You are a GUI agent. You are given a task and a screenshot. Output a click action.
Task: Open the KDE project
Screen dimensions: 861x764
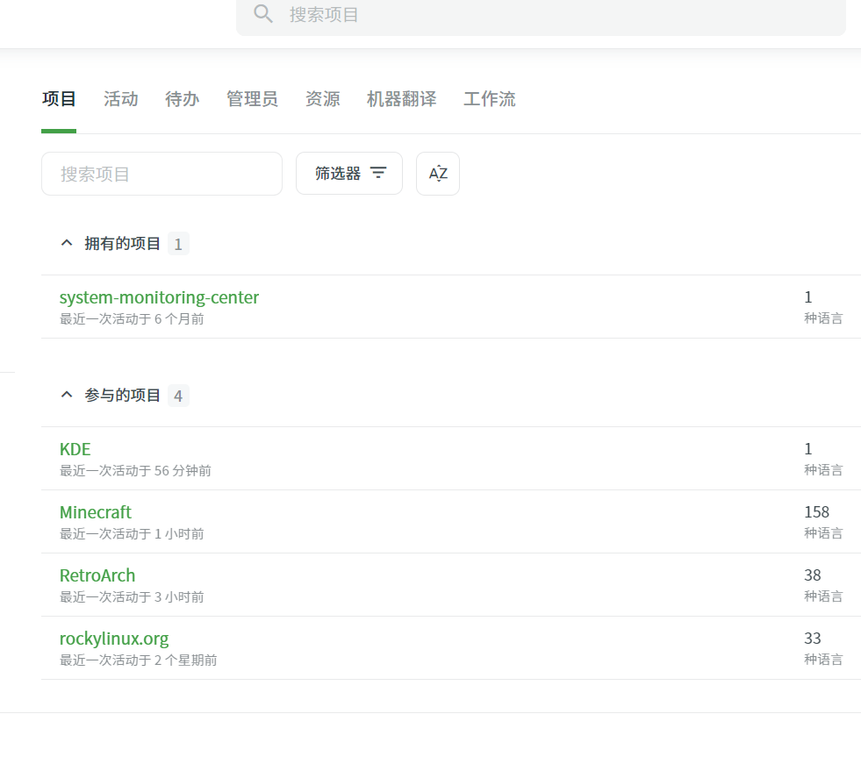point(75,449)
